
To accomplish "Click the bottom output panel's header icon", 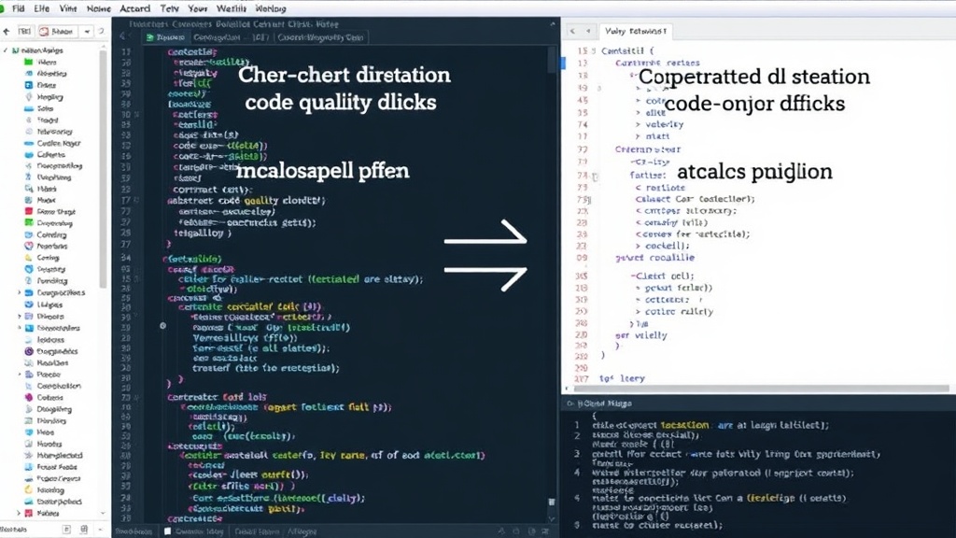I will 570,403.
